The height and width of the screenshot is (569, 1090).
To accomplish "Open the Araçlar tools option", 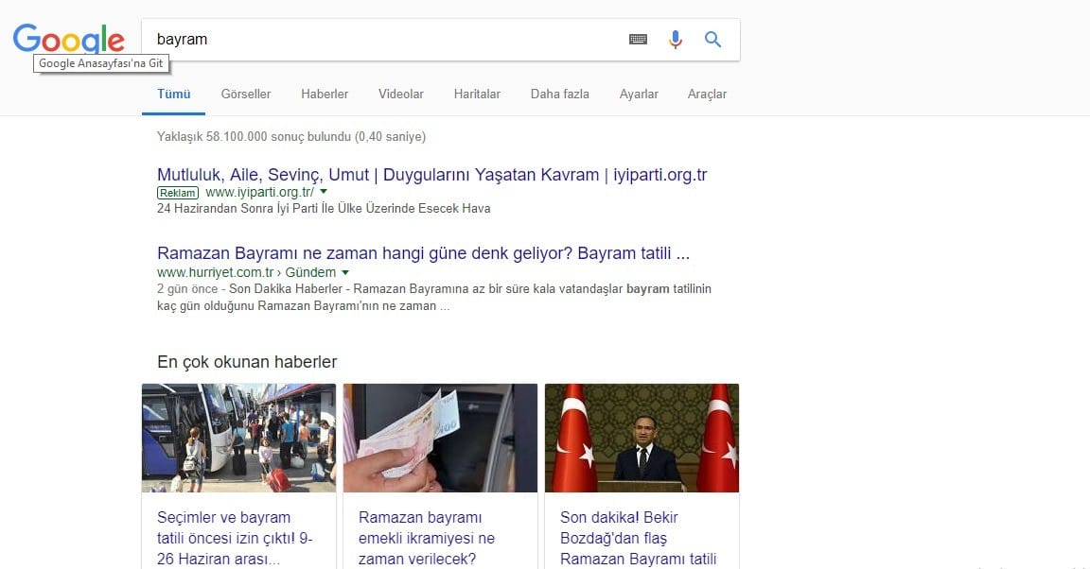I will tap(707, 95).
